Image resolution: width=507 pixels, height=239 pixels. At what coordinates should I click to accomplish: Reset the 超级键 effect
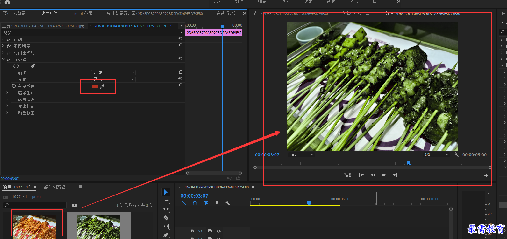(181, 58)
